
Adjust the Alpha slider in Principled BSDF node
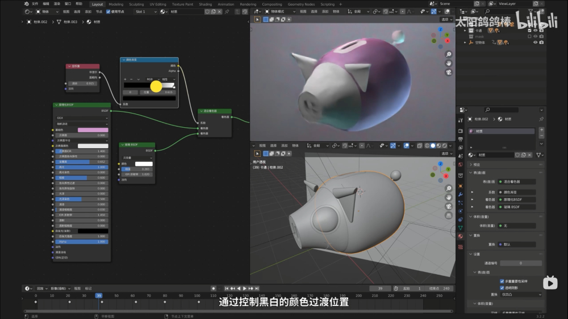(x=82, y=241)
